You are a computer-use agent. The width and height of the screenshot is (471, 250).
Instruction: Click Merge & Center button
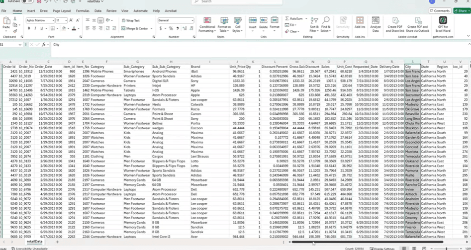(135, 28)
